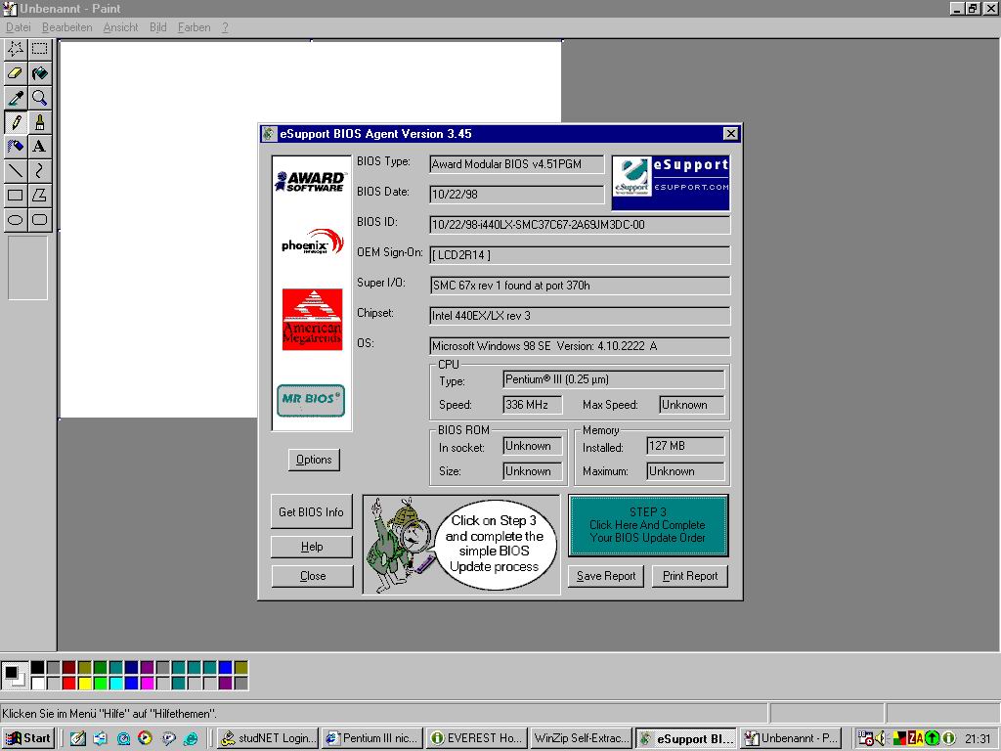Select the cyan color swatch
Viewport: 1001px width, 751px height.
(x=115, y=683)
